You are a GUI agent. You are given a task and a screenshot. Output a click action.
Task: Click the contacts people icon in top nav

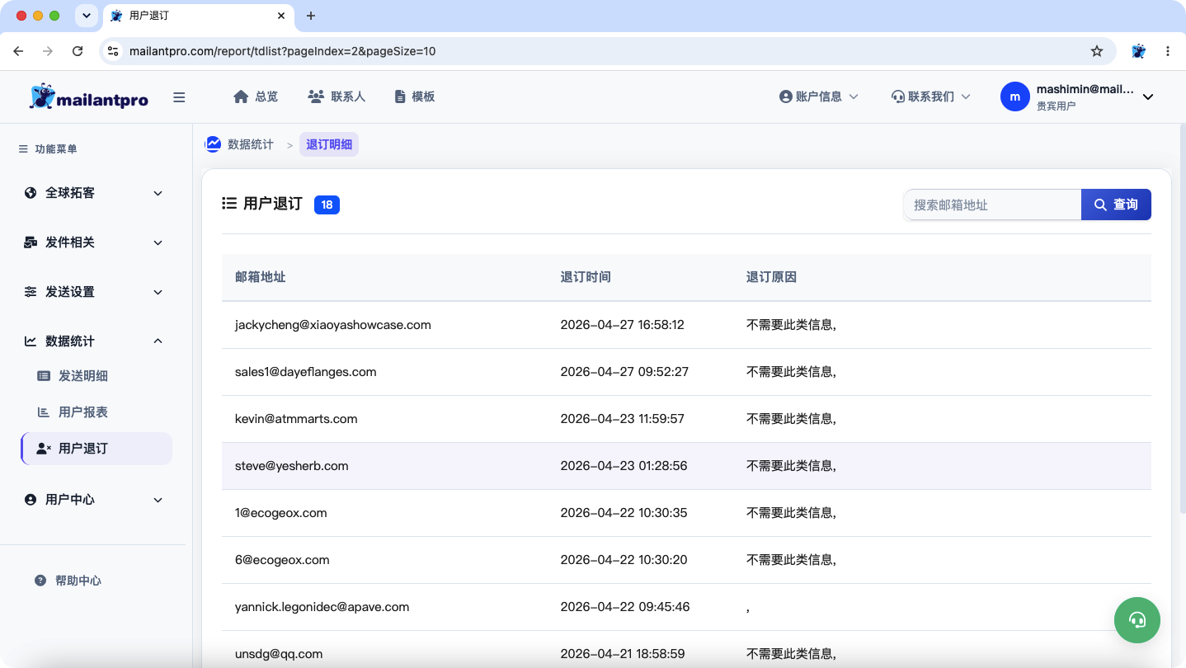(316, 96)
